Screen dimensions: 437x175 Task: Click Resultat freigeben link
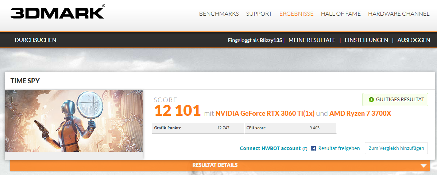point(339,148)
